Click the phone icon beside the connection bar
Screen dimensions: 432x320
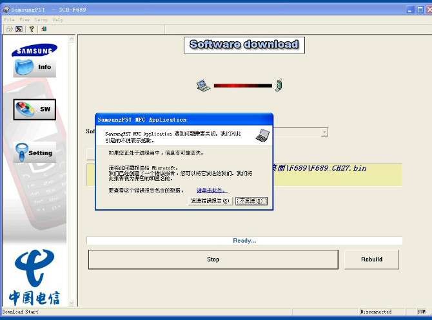click(279, 85)
